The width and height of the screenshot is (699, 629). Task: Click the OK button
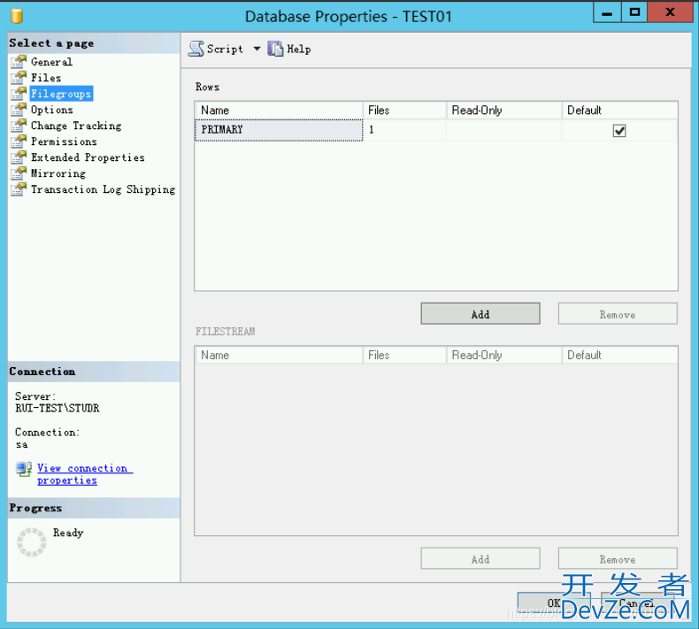click(x=554, y=603)
